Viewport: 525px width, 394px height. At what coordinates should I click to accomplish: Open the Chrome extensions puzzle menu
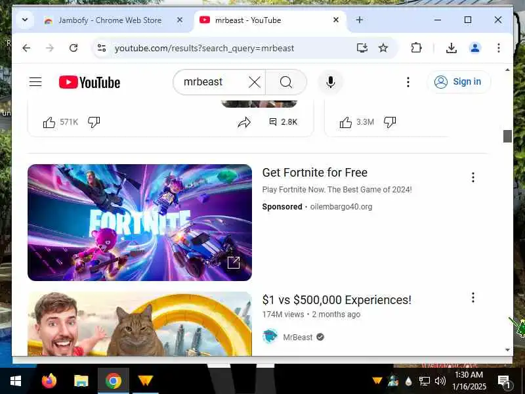416,48
